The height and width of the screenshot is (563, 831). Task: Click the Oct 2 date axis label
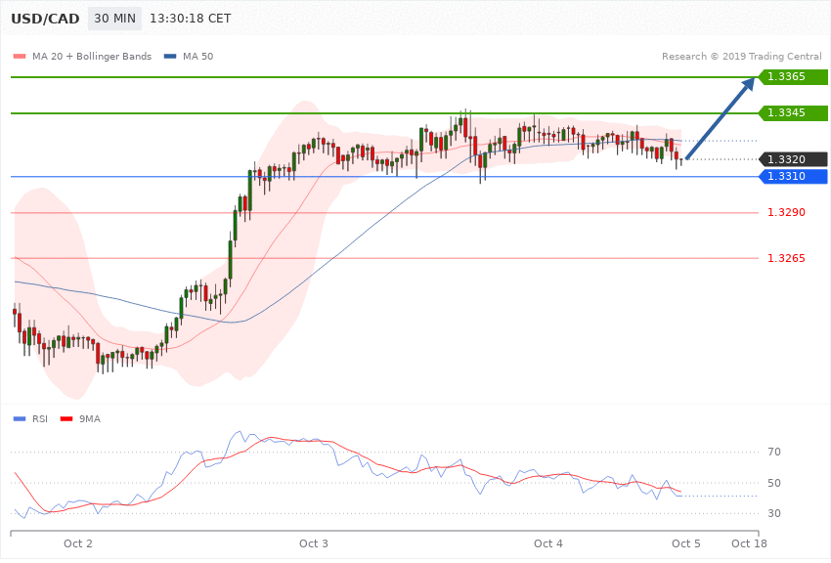click(78, 543)
